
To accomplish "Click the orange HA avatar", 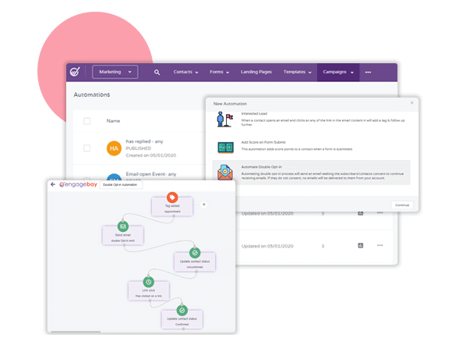I will click(114, 148).
